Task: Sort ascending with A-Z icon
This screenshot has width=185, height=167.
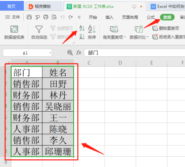Action: click(82, 28)
